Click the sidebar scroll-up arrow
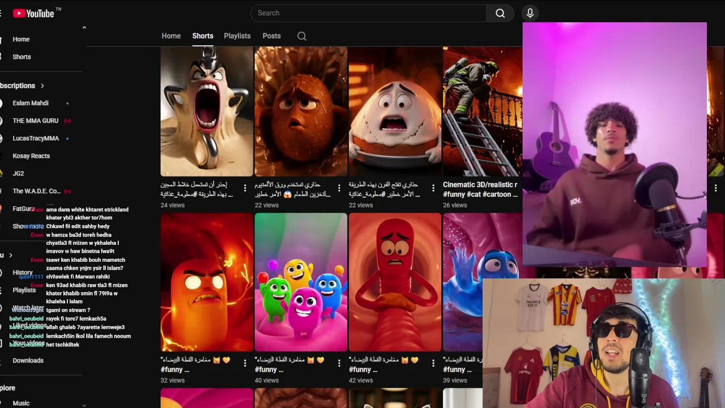 [x=84, y=27]
